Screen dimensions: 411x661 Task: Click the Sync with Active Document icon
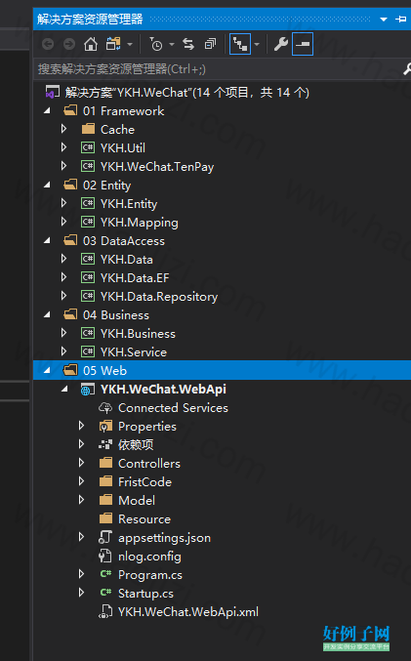tap(188, 44)
